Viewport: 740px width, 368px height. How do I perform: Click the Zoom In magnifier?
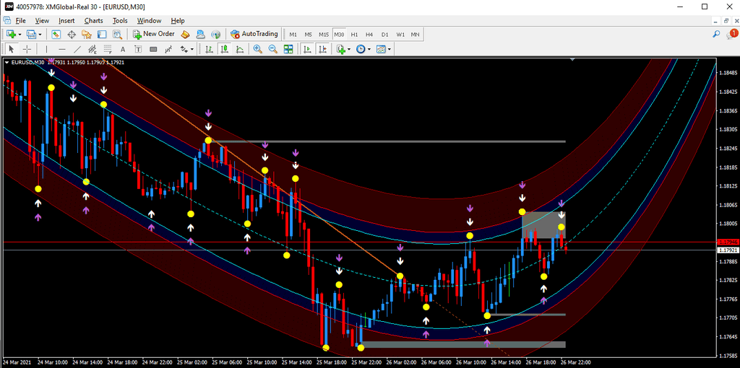point(258,49)
